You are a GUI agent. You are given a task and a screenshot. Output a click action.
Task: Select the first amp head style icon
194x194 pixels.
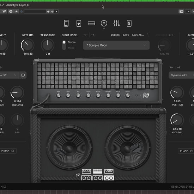coord(86,171)
